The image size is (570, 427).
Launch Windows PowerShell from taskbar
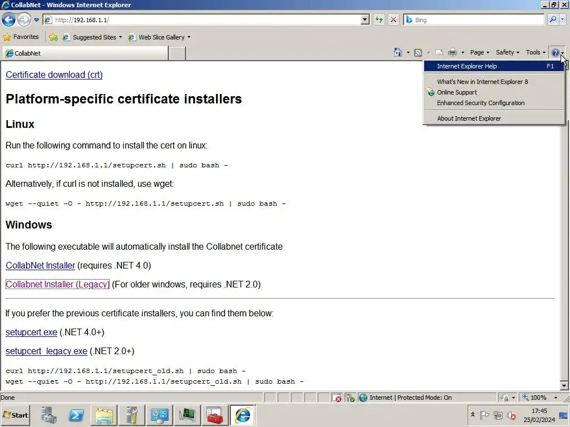click(x=76, y=415)
